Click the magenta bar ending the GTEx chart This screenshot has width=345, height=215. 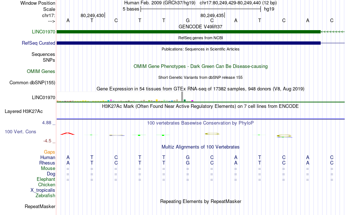(x=192, y=101)
